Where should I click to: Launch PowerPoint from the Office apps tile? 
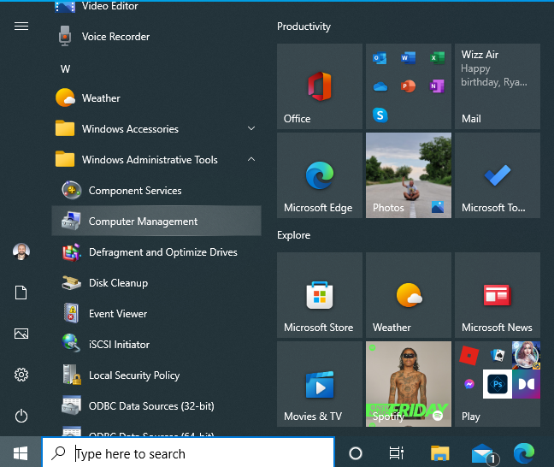[x=408, y=86]
